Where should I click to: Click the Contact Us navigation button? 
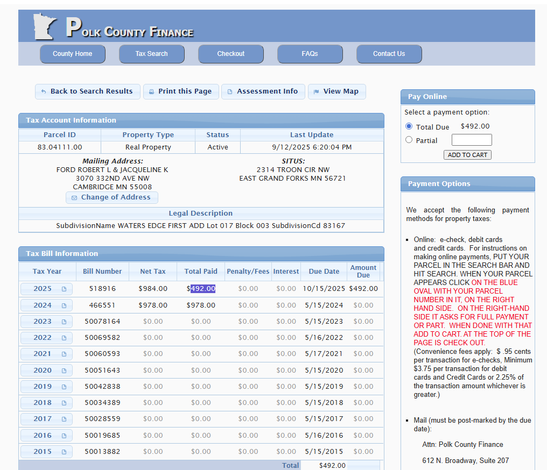point(389,54)
